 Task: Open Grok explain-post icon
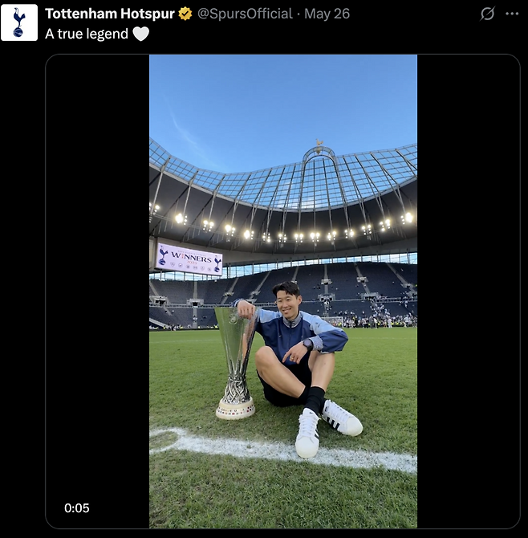click(487, 14)
